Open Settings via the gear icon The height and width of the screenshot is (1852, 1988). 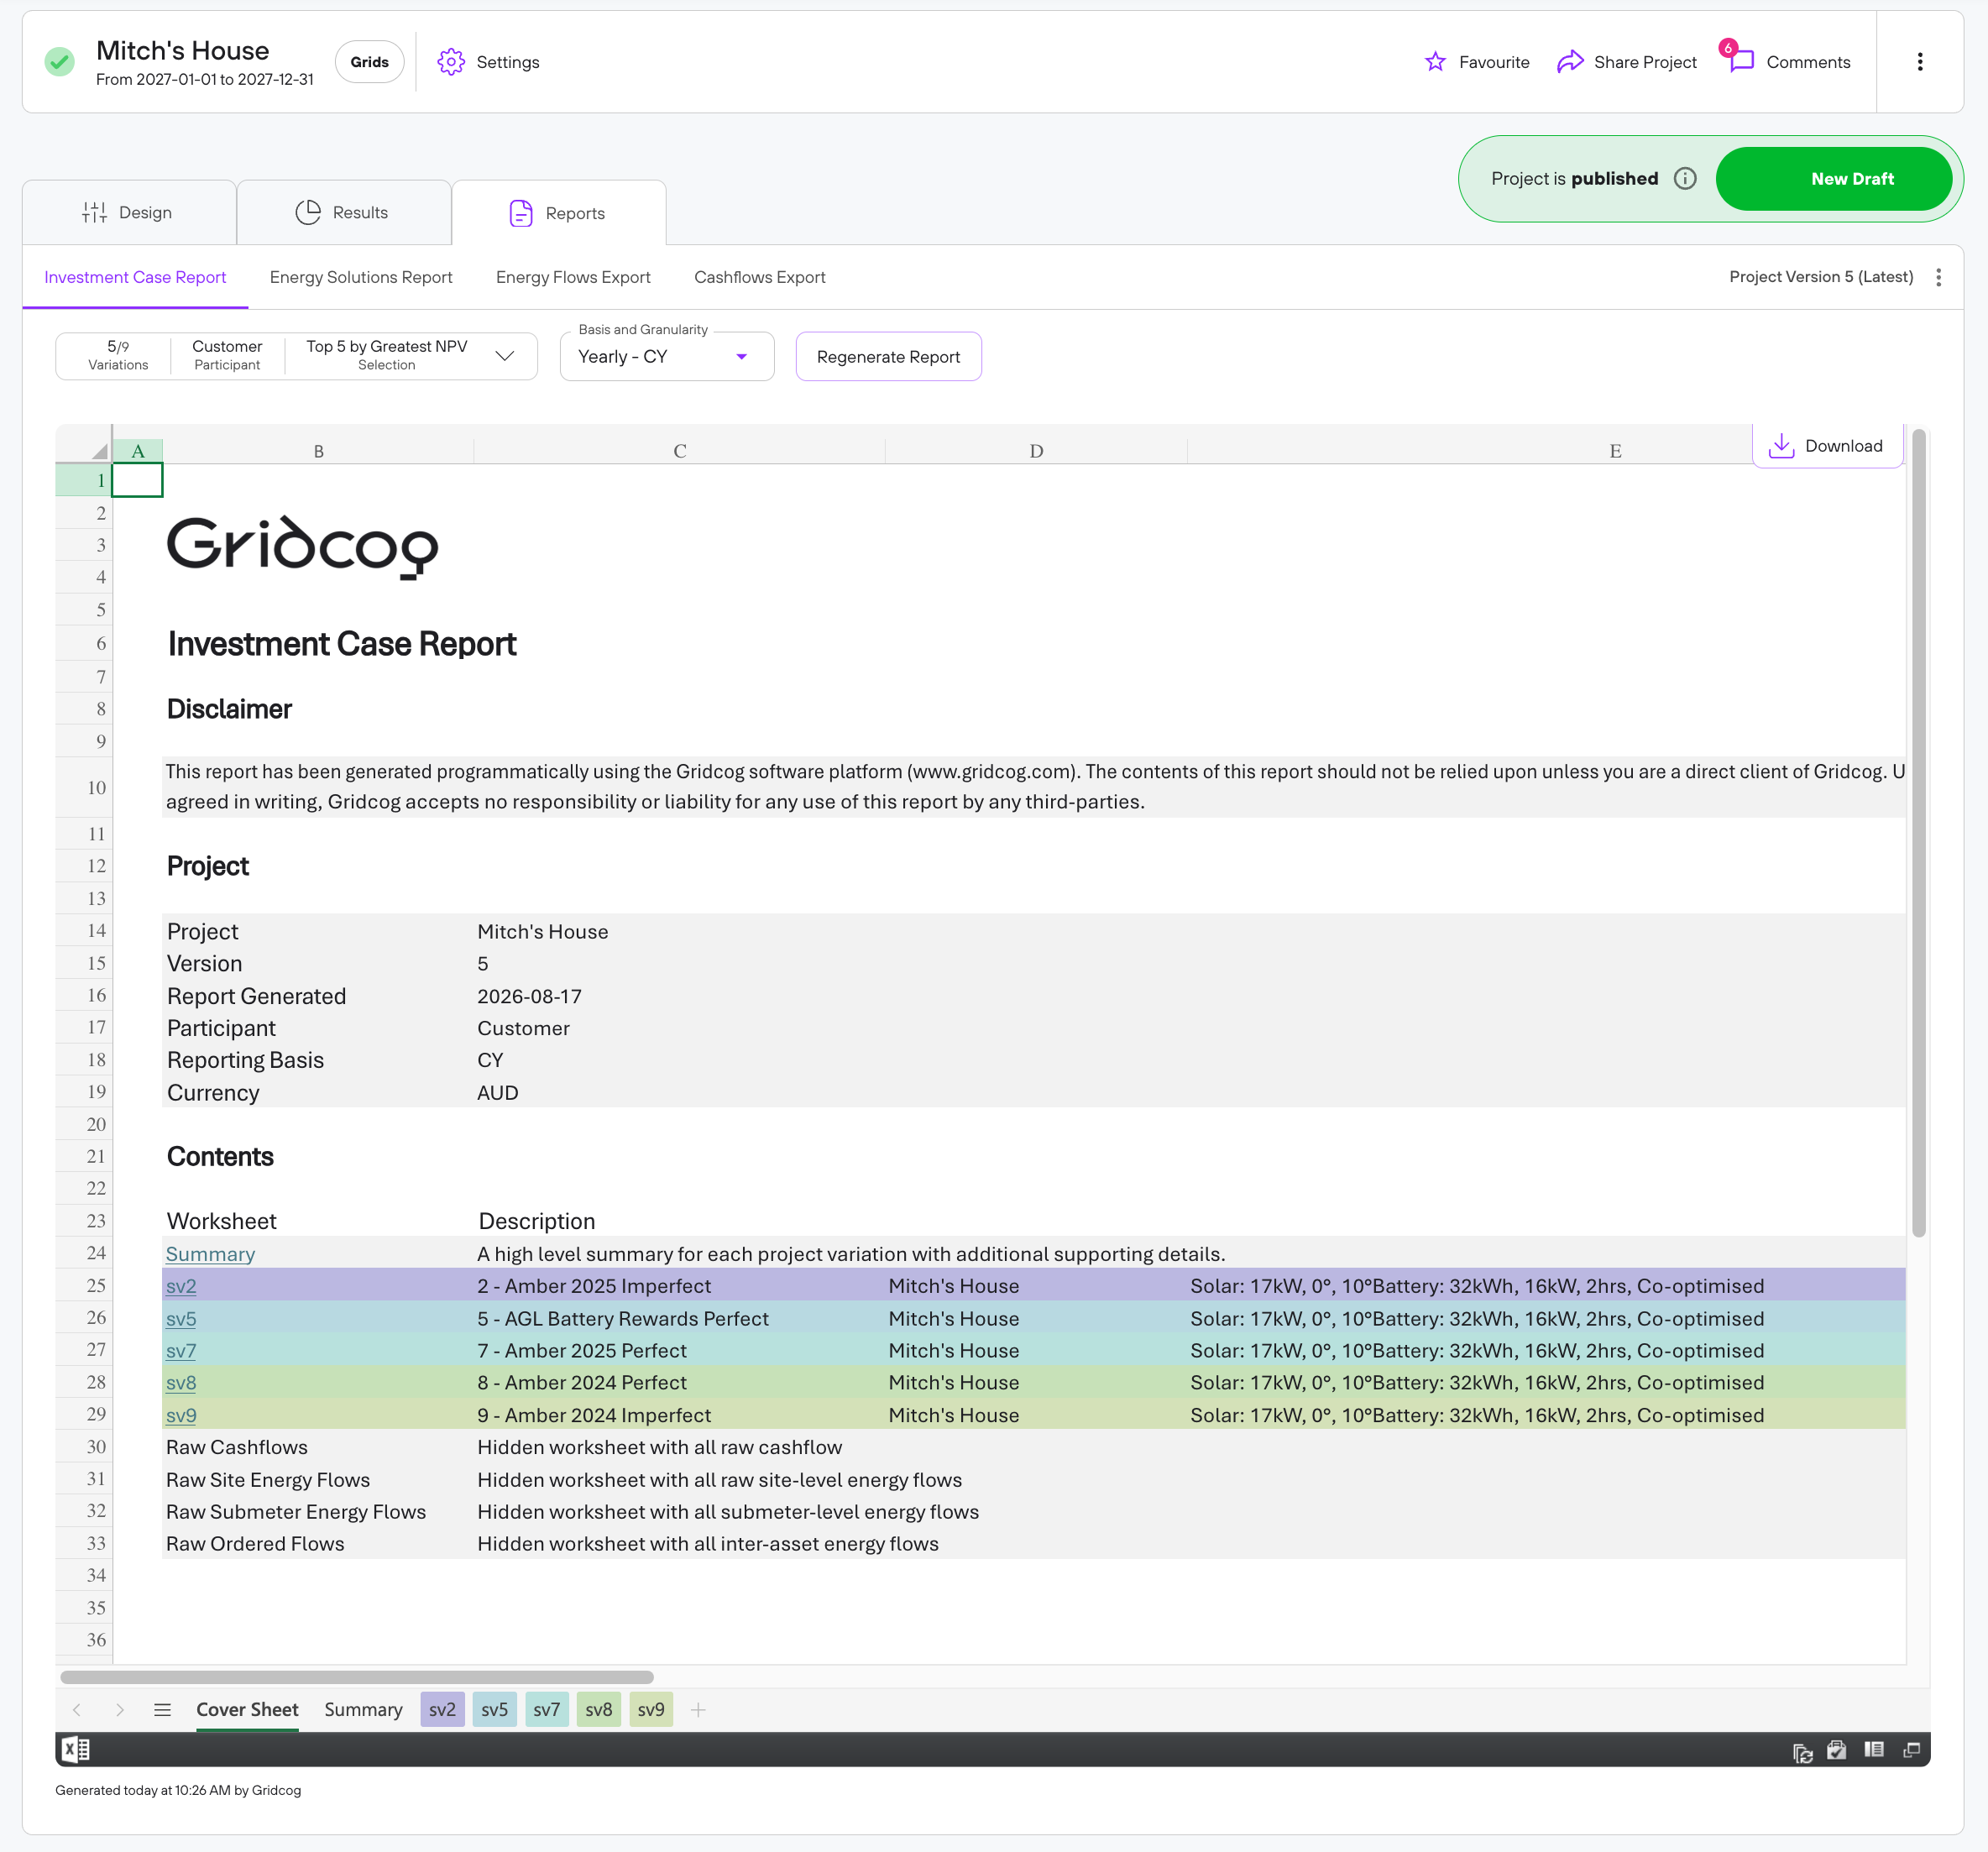451,62
